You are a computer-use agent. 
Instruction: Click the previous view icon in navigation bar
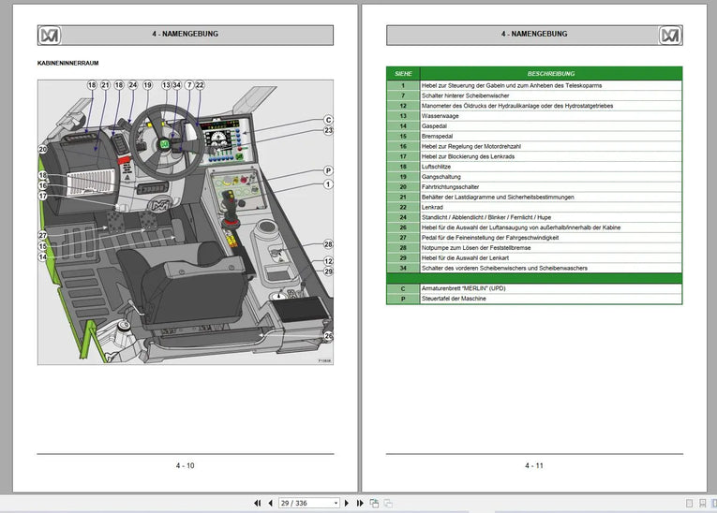point(374,503)
